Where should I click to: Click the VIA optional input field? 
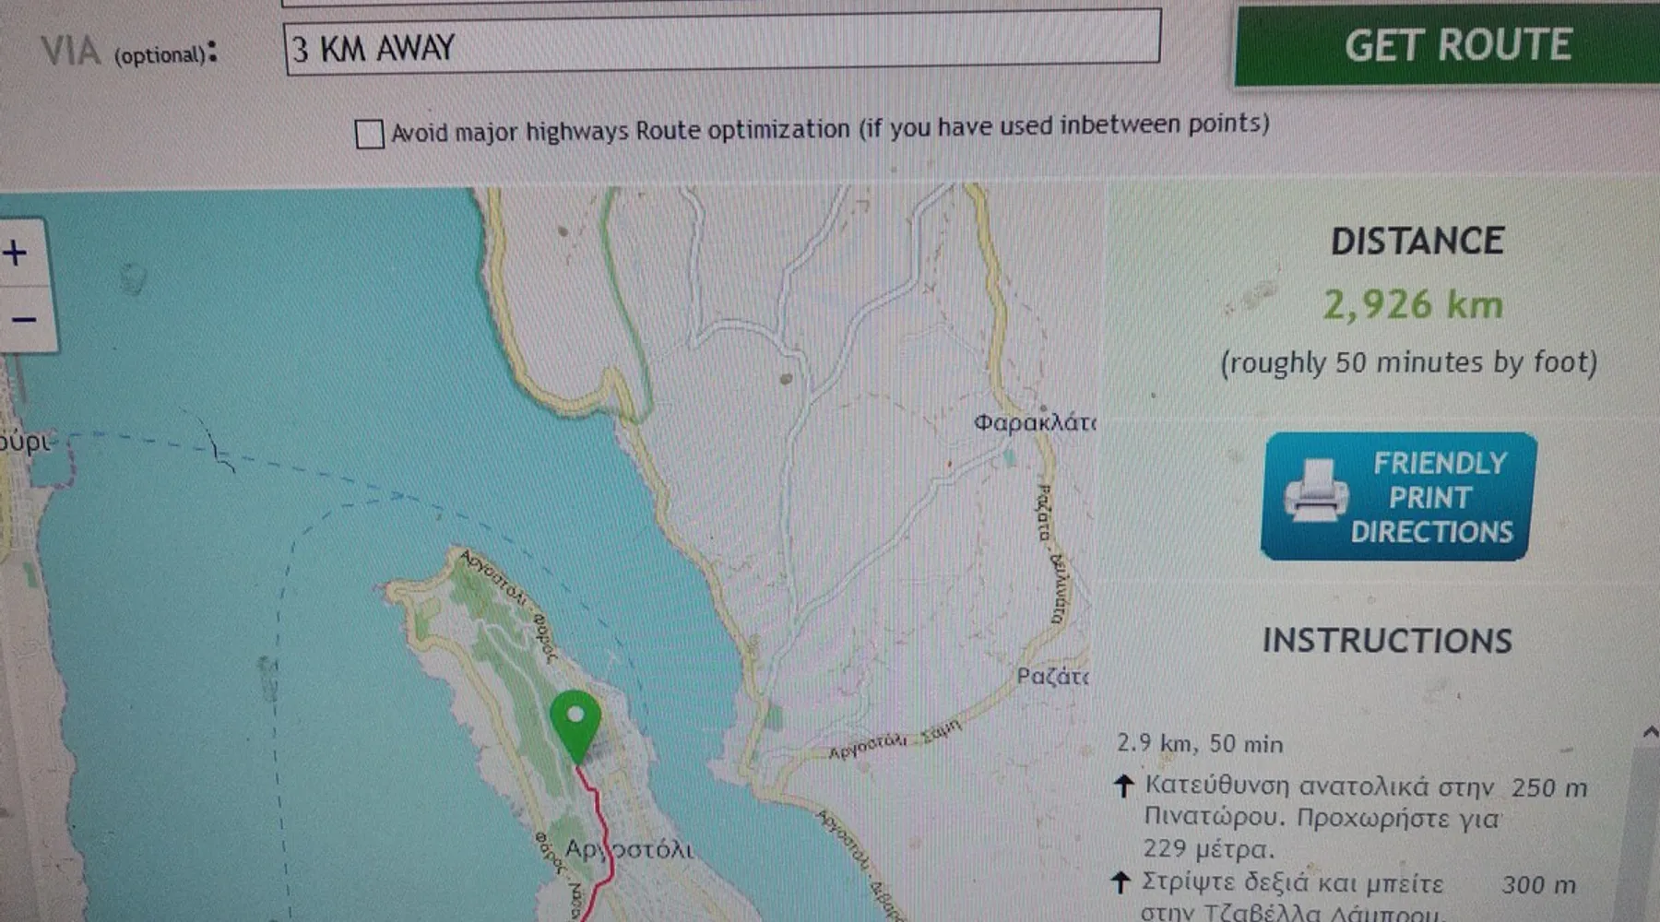(721, 46)
